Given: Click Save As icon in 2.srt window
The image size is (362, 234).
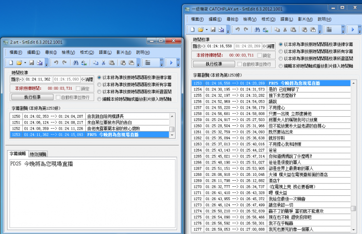Looking at the screenshot, I should tap(40, 62).
